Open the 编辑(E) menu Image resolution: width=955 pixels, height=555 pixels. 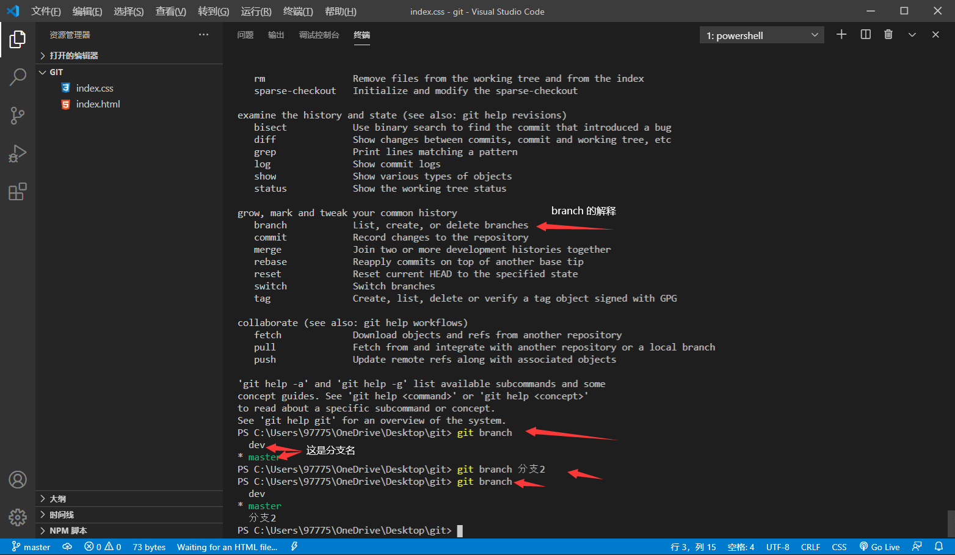point(87,12)
